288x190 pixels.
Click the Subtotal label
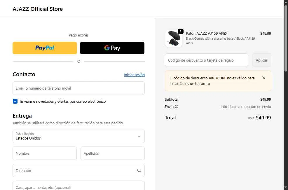tap(172, 100)
